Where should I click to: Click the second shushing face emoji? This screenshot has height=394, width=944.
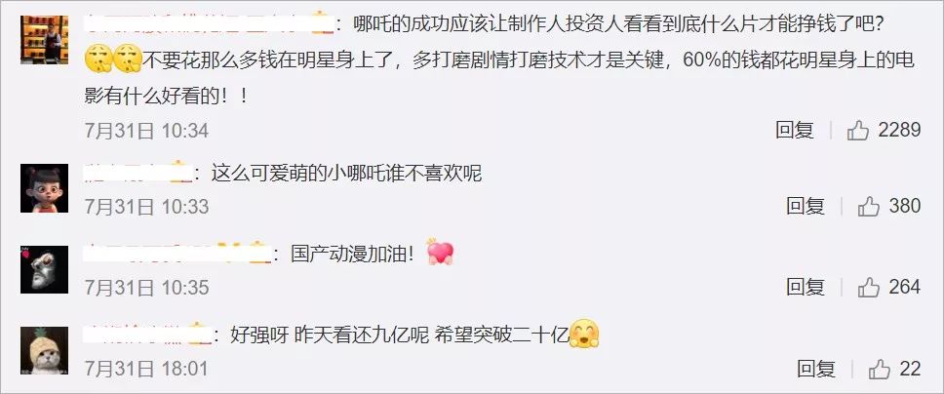pyautogui.click(x=128, y=59)
